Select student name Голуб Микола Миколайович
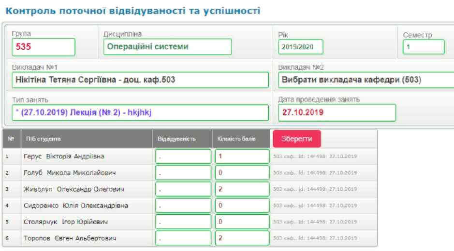This screenshot has width=454, height=251. point(70,173)
